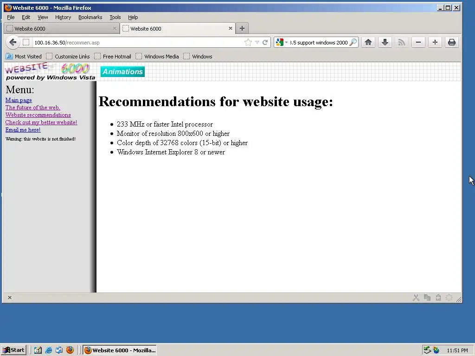The height and width of the screenshot is (356, 475).
Task: Select Website 6000 Mozilla taskbar button
Action: point(120,350)
